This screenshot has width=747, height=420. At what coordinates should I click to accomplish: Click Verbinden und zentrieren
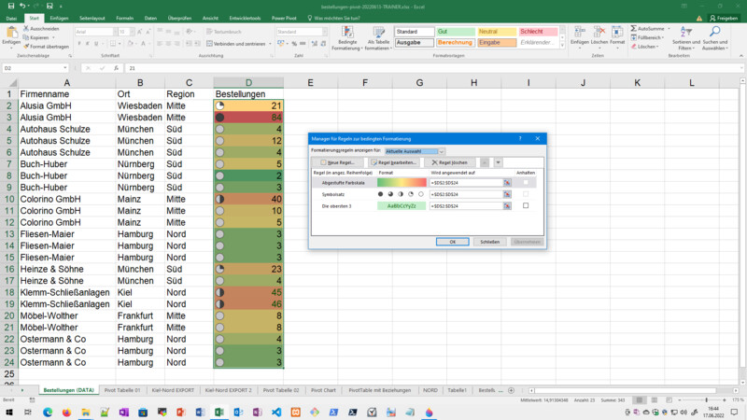point(236,44)
